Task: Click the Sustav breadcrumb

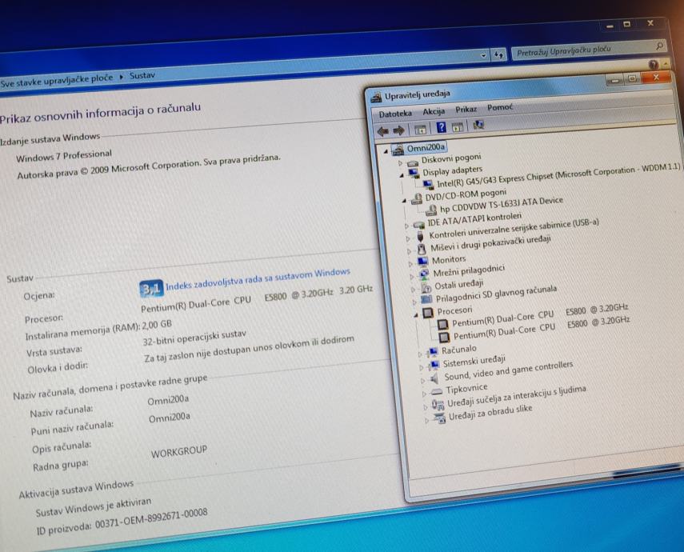Action: [x=142, y=75]
